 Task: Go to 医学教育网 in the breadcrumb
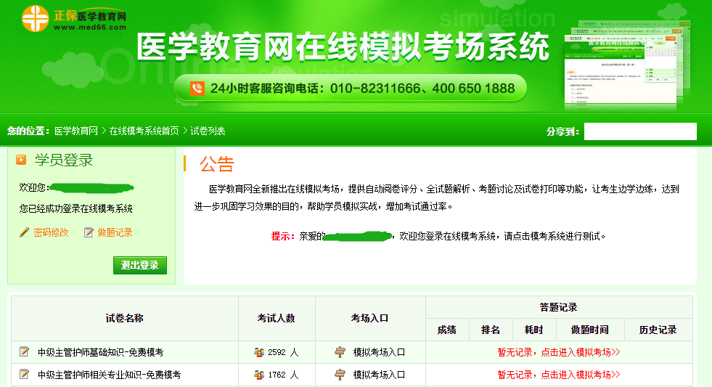(x=76, y=131)
